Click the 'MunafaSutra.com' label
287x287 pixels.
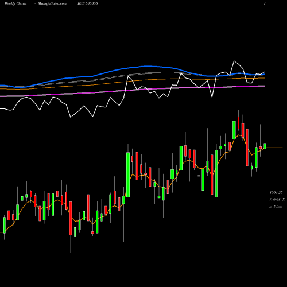click(52, 3)
